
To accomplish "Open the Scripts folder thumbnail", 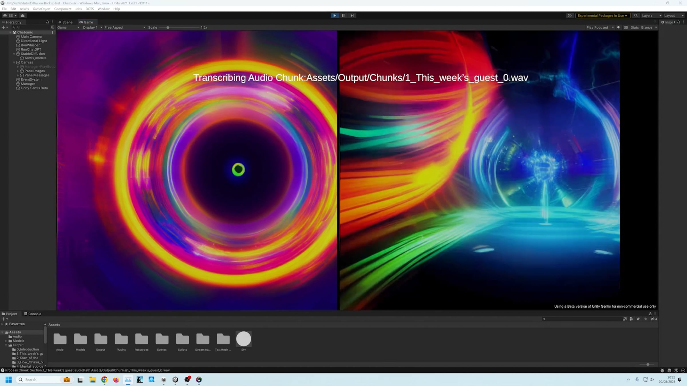I will pyautogui.click(x=182, y=339).
